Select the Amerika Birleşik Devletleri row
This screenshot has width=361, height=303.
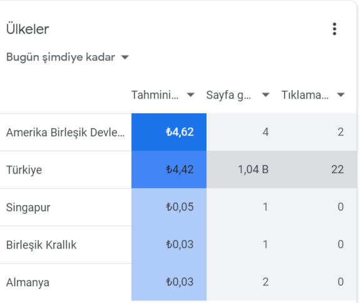click(x=178, y=132)
